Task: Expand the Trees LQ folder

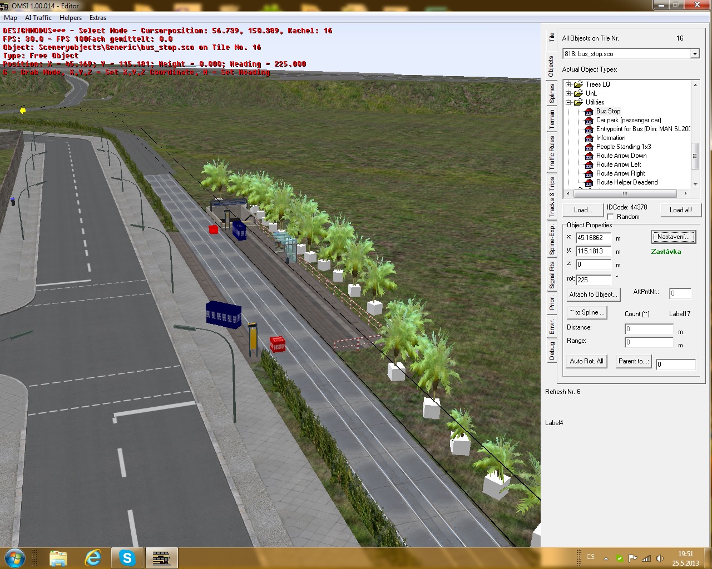Action: click(568, 84)
